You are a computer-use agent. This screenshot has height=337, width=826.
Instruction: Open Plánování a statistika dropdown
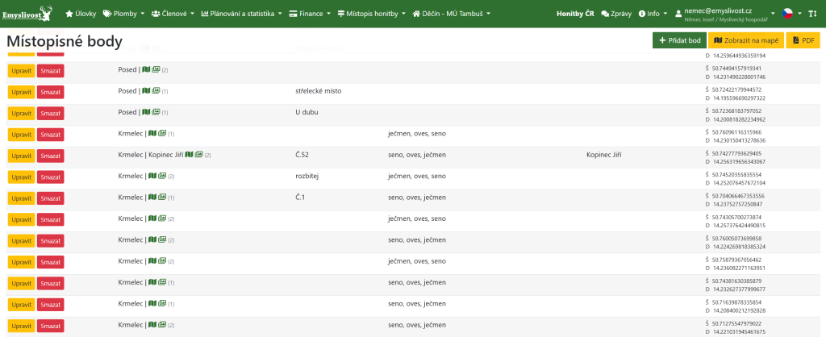(x=242, y=14)
